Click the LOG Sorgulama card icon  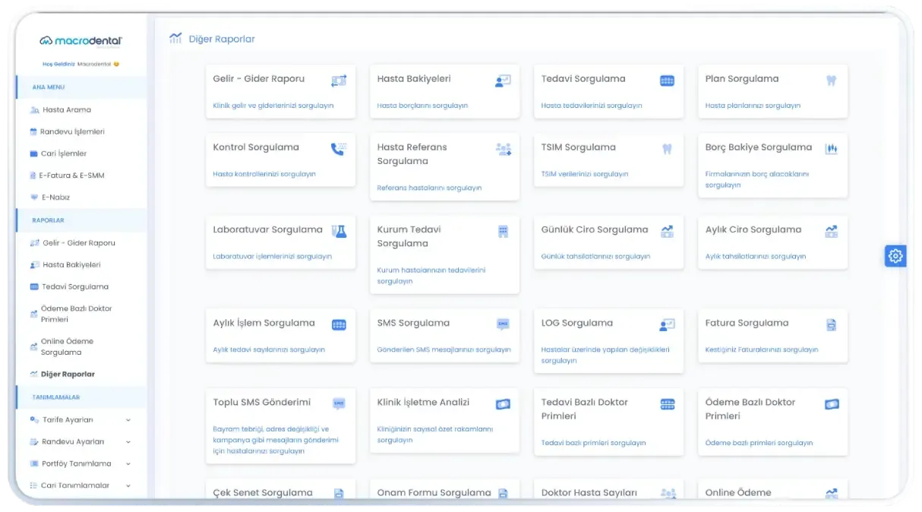pyautogui.click(x=667, y=324)
